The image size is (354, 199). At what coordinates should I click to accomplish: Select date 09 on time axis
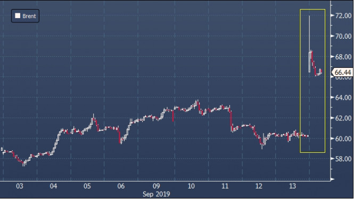(x=156, y=186)
